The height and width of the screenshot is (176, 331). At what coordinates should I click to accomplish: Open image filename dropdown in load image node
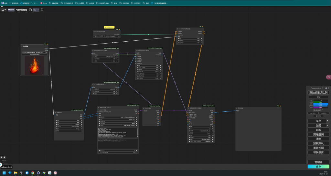pyautogui.click(x=34, y=53)
